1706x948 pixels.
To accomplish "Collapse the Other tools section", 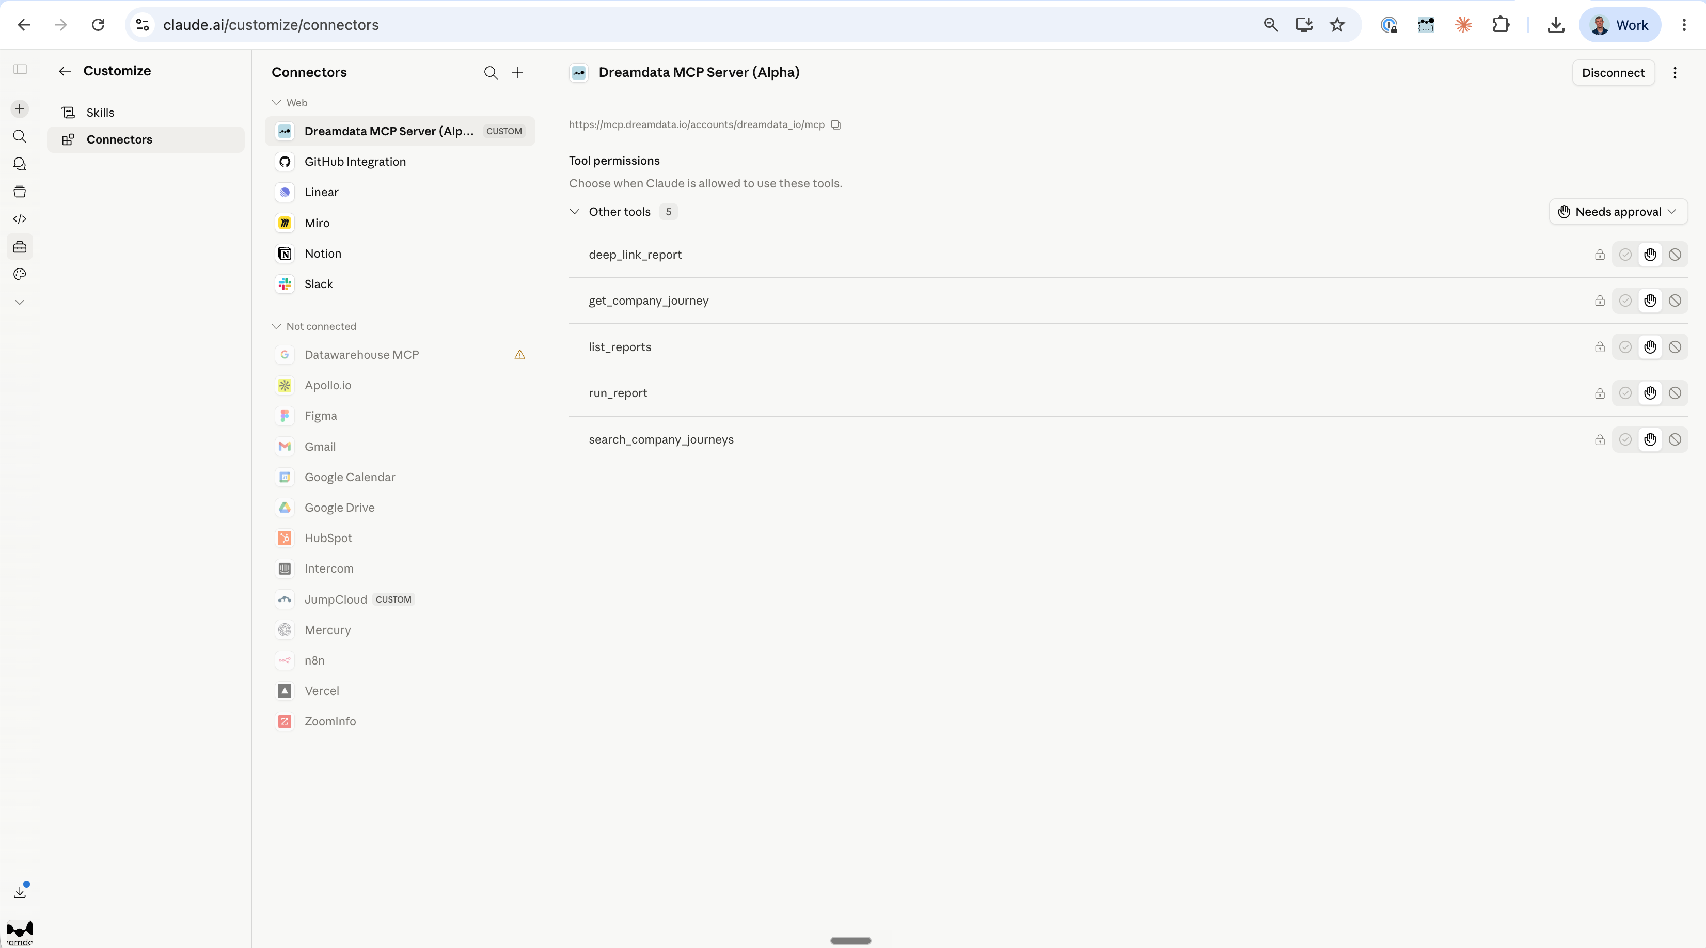I will (x=574, y=212).
